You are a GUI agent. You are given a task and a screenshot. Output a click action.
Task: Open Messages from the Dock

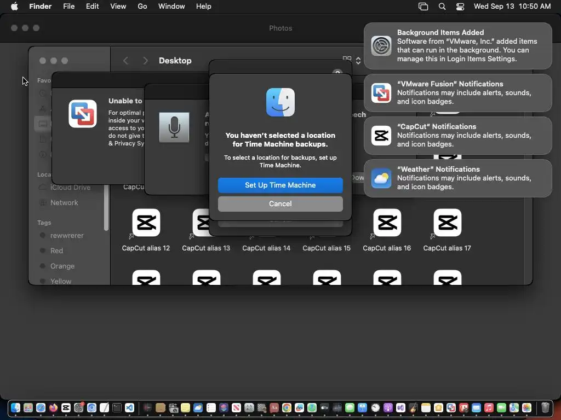click(350, 408)
